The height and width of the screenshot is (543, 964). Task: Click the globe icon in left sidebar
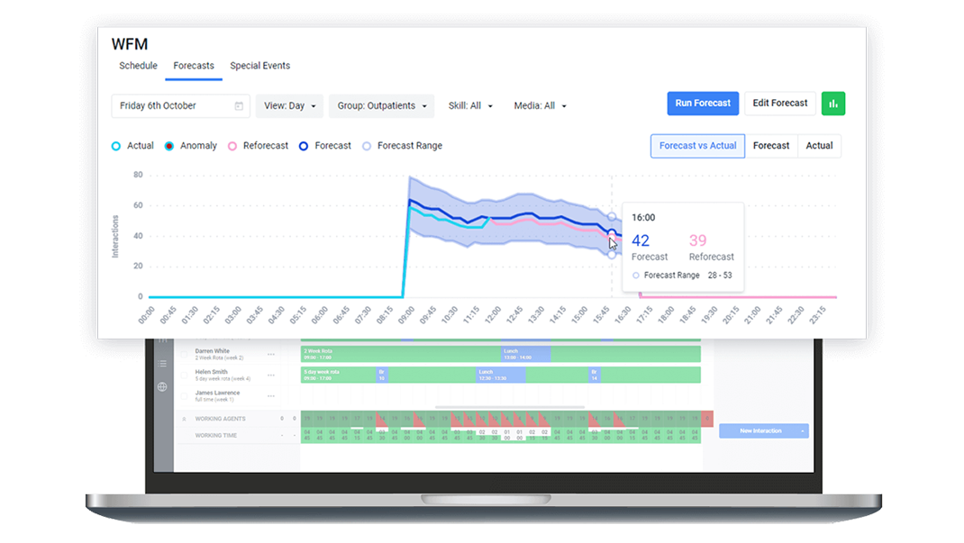[162, 387]
